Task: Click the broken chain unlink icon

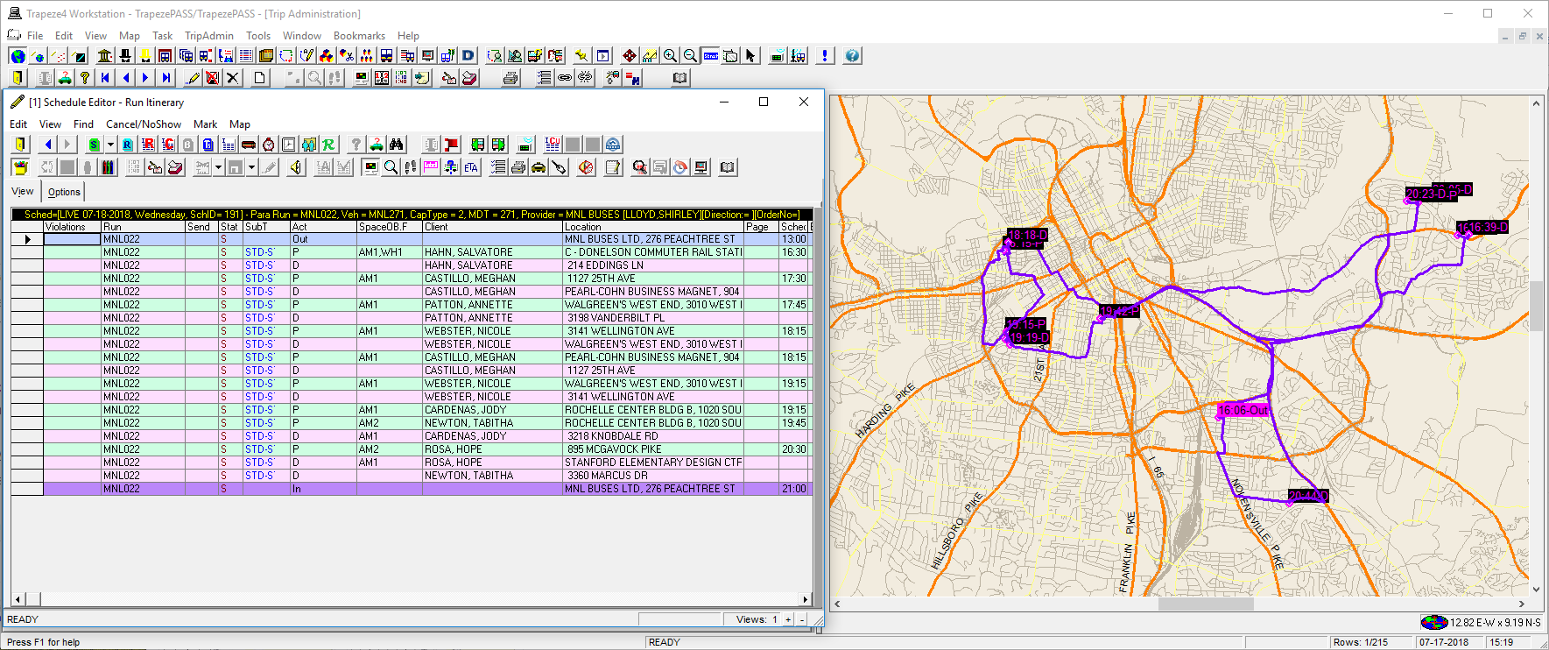Action: tap(585, 78)
